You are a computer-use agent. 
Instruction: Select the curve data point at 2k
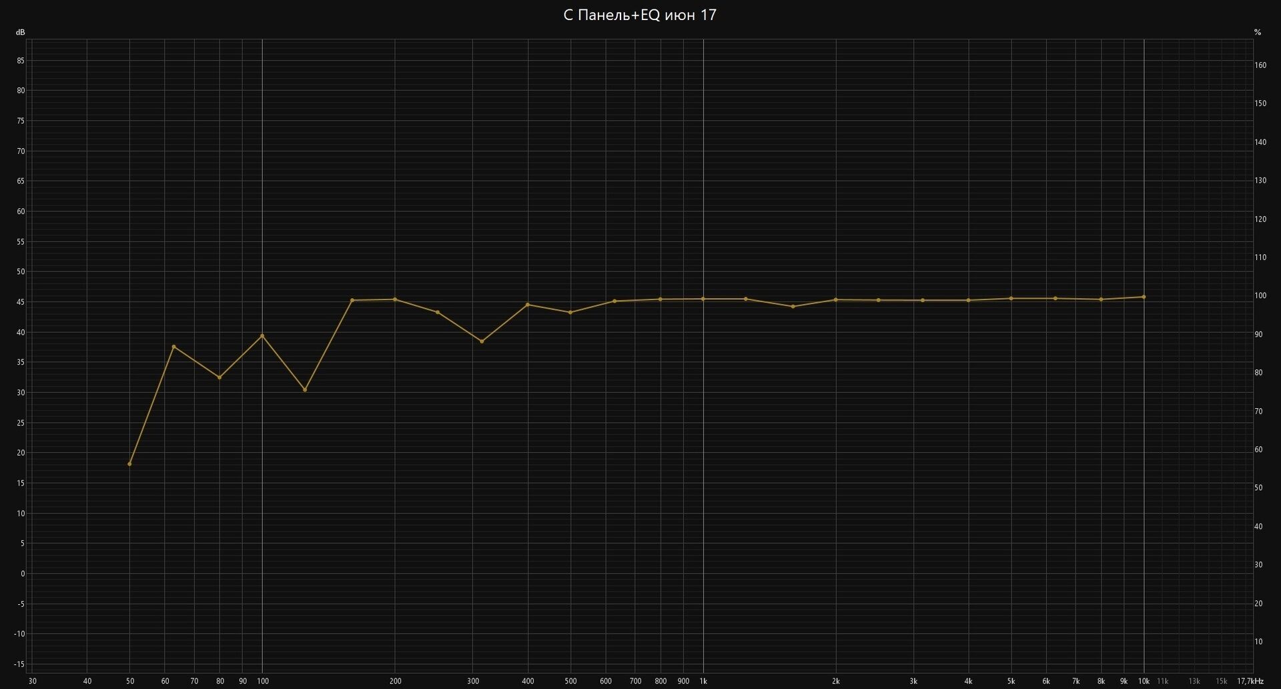pos(835,299)
